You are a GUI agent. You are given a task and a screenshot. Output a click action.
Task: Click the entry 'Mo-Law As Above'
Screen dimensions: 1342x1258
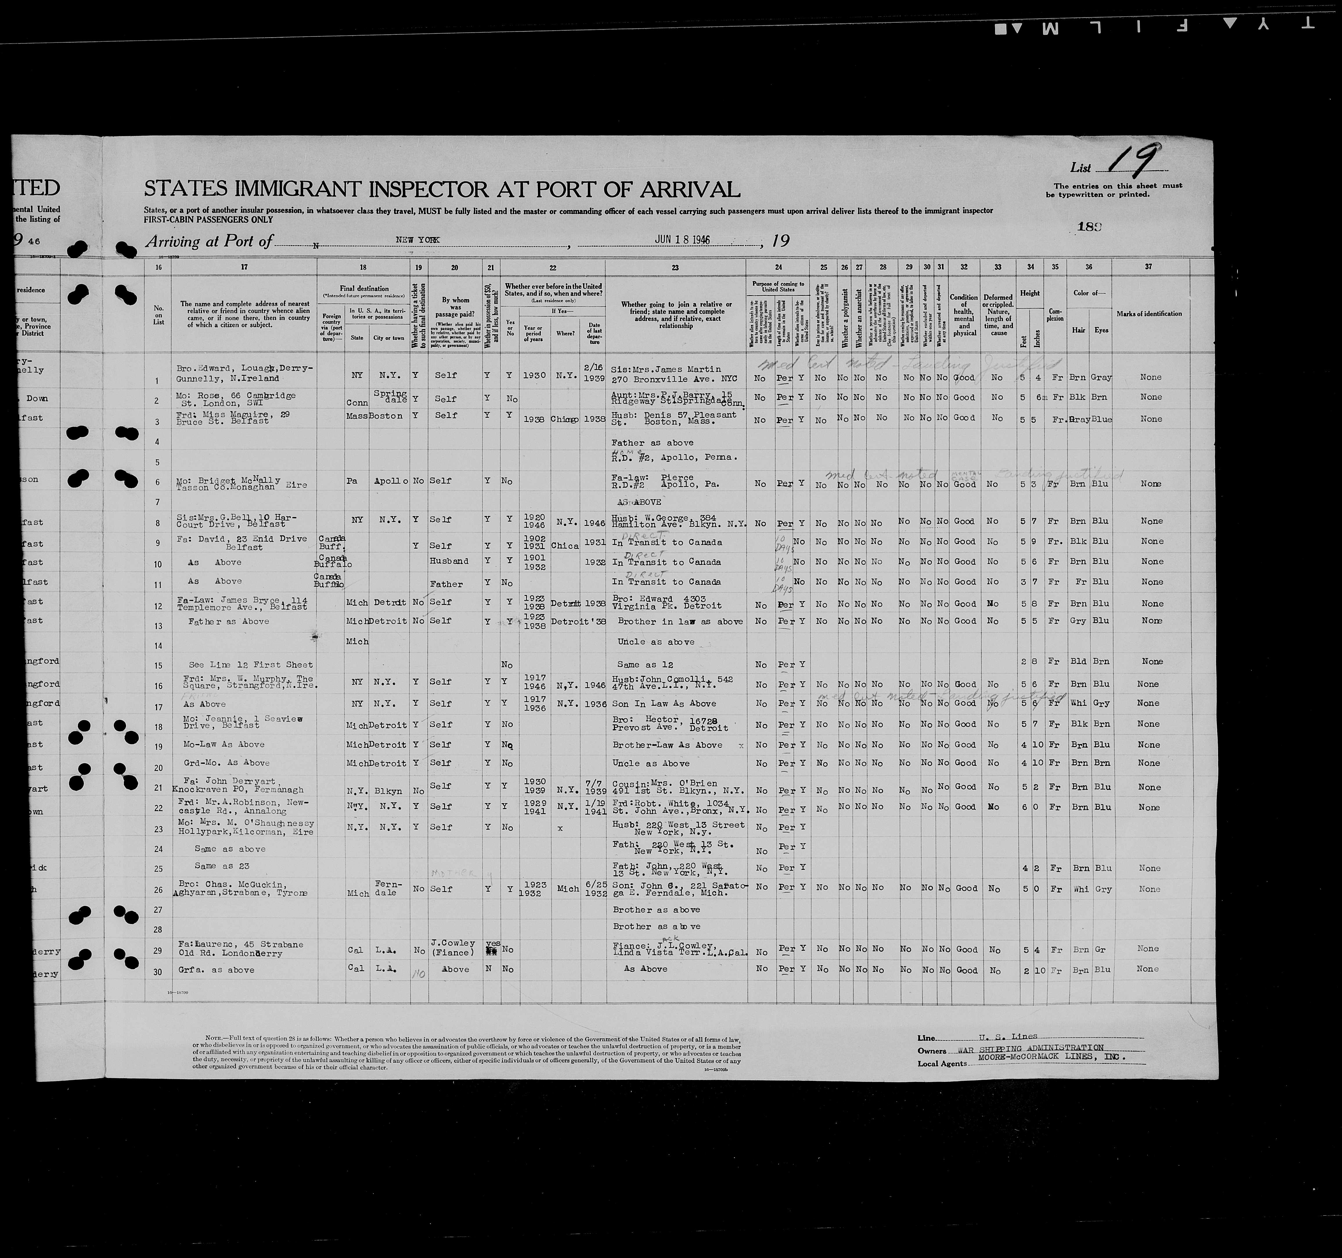pos(224,744)
